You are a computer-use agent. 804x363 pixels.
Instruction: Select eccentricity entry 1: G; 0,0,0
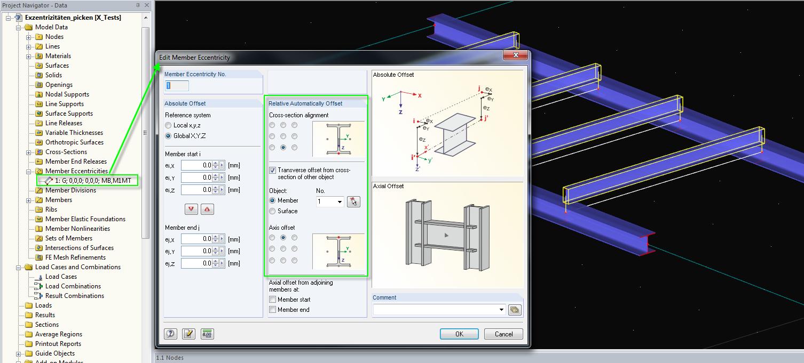tap(93, 181)
